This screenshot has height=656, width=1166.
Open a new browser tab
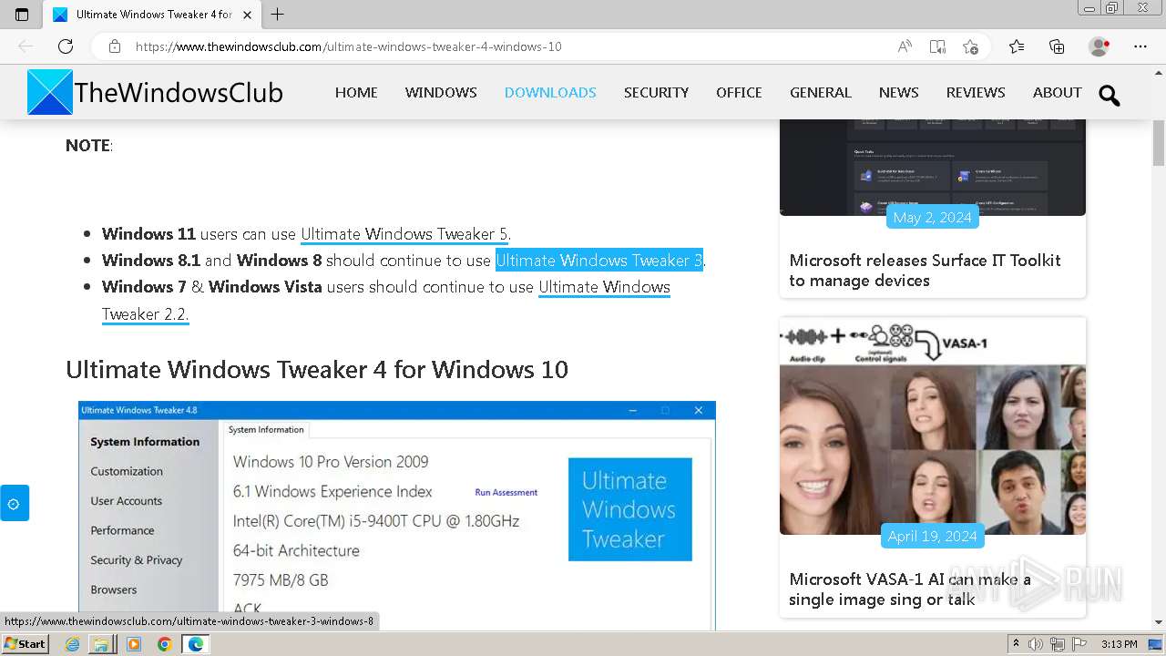click(x=278, y=15)
